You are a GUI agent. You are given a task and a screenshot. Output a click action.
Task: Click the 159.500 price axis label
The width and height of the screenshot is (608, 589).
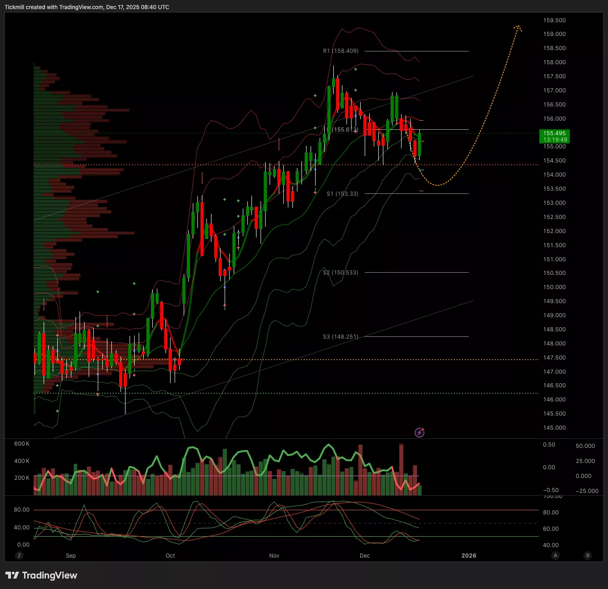(554, 20)
